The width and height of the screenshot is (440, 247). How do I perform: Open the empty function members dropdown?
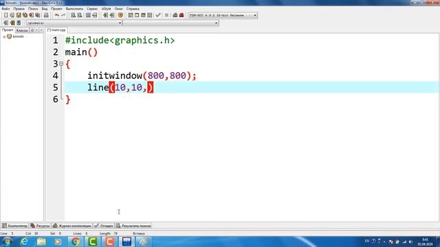coord(170,23)
